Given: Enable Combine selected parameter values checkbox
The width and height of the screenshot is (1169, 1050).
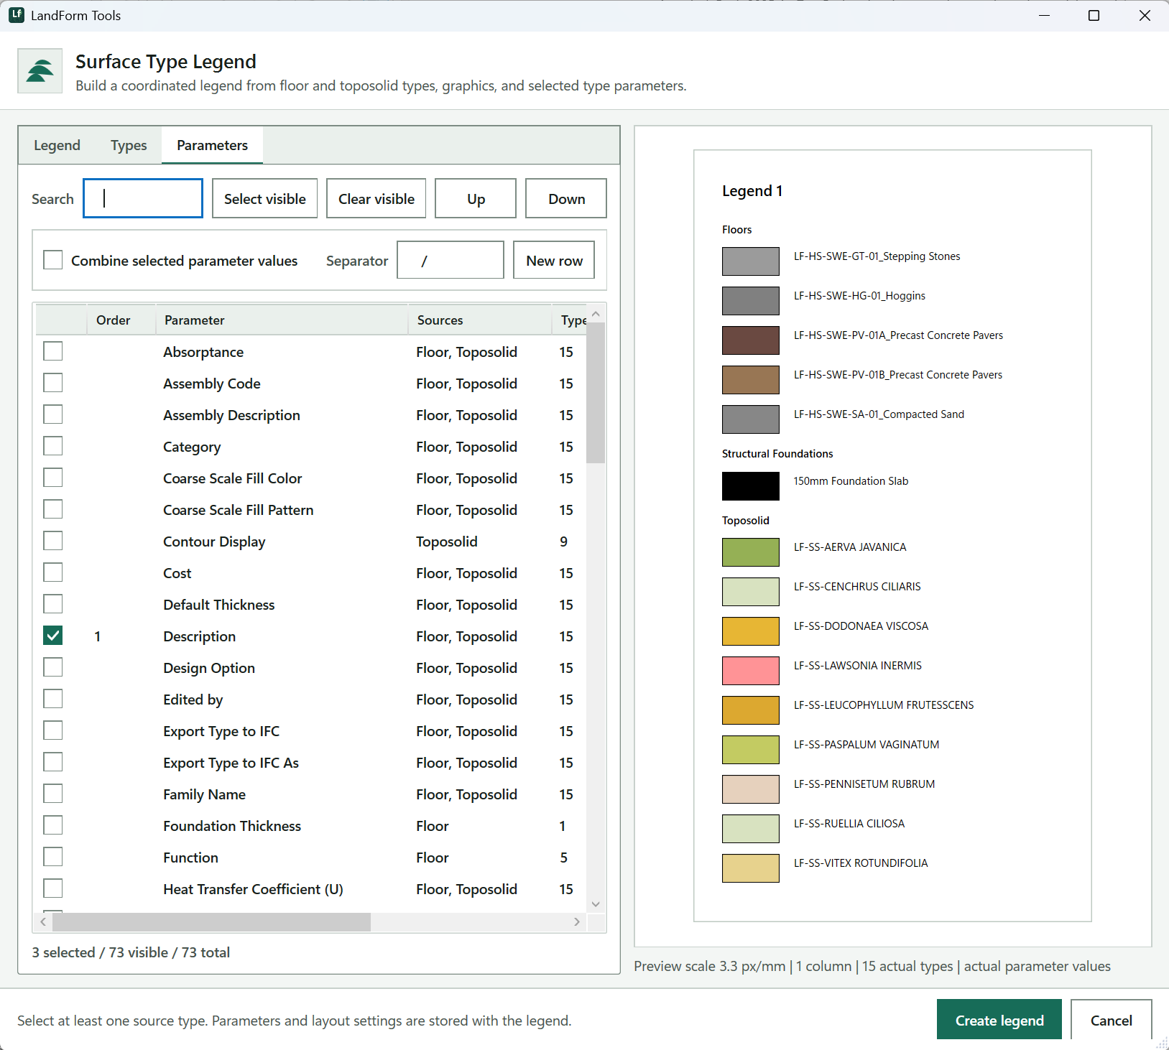Looking at the screenshot, I should pos(52,260).
